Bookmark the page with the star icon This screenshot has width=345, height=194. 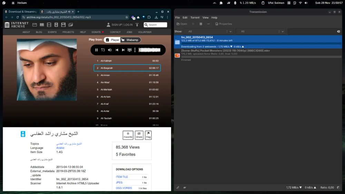click(127, 17)
